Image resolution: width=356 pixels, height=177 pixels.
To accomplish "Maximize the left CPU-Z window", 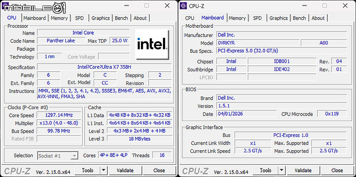I will [x=147, y=5].
